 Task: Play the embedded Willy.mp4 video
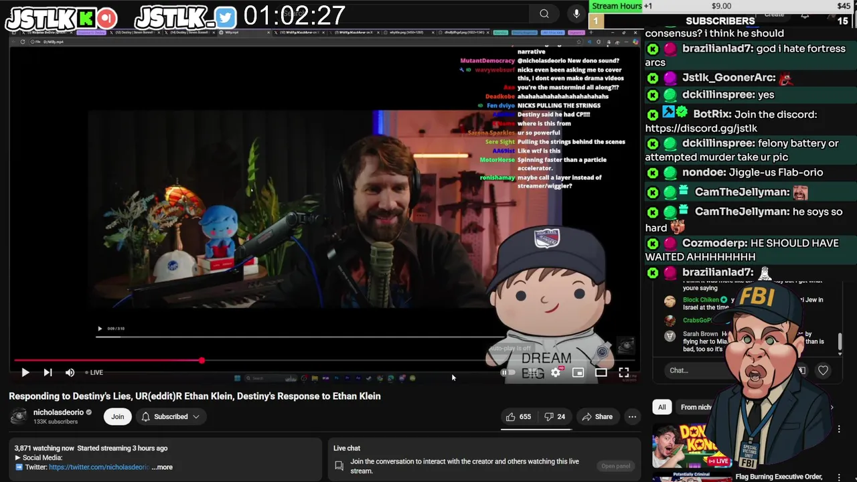click(x=100, y=329)
